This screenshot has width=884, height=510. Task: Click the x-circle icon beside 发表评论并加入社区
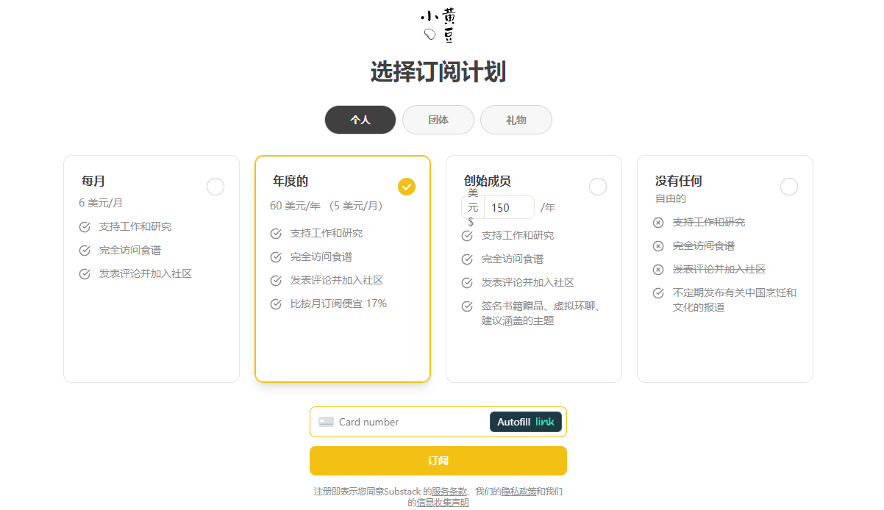tap(658, 269)
